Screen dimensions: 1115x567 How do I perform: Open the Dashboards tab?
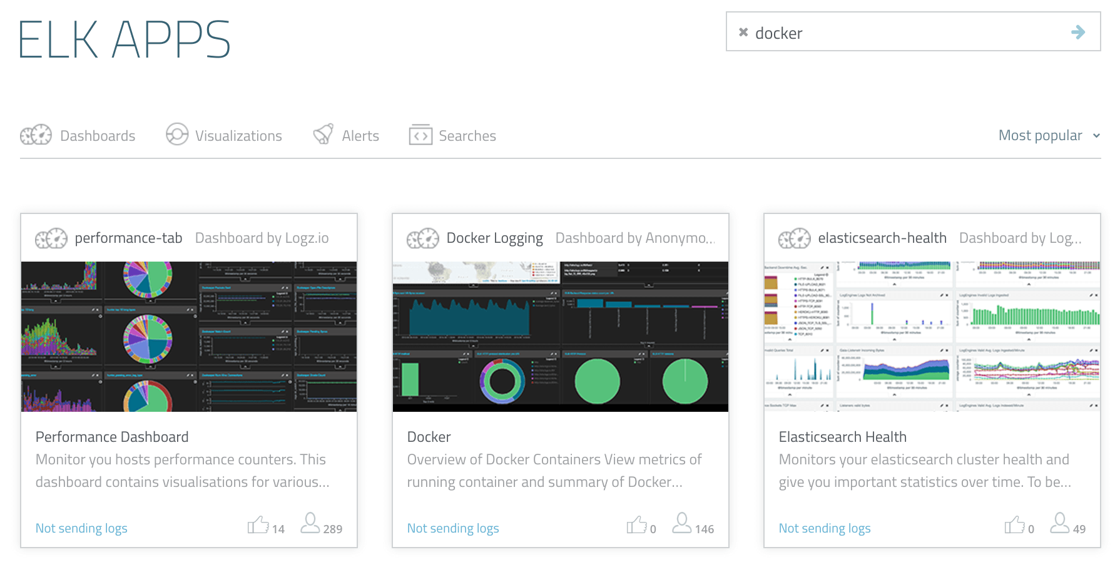coord(78,135)
